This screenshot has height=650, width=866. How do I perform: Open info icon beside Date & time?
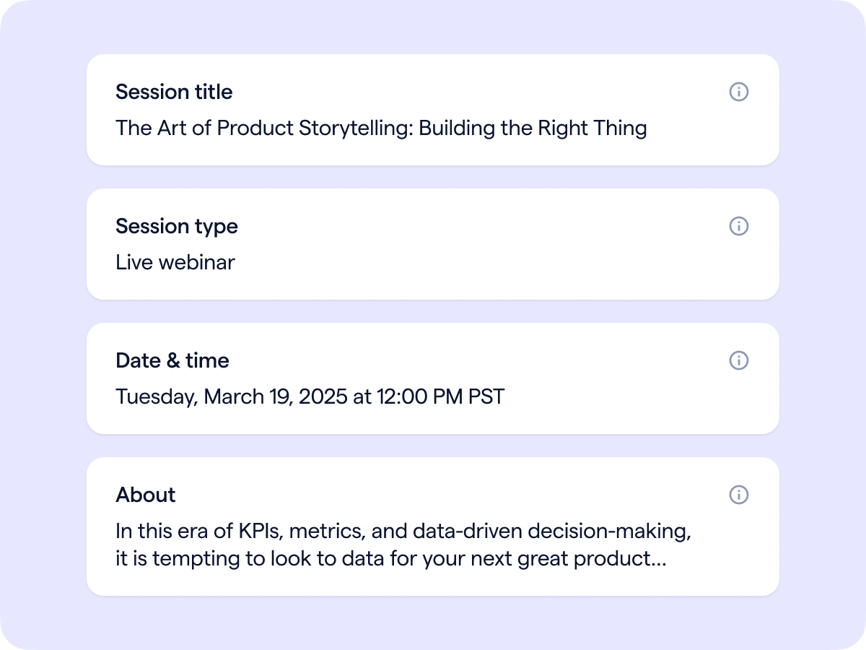pyautogui.click(x=738, y=360)
